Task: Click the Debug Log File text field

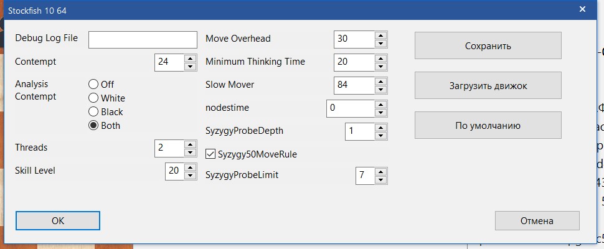Action: point(143,39)
